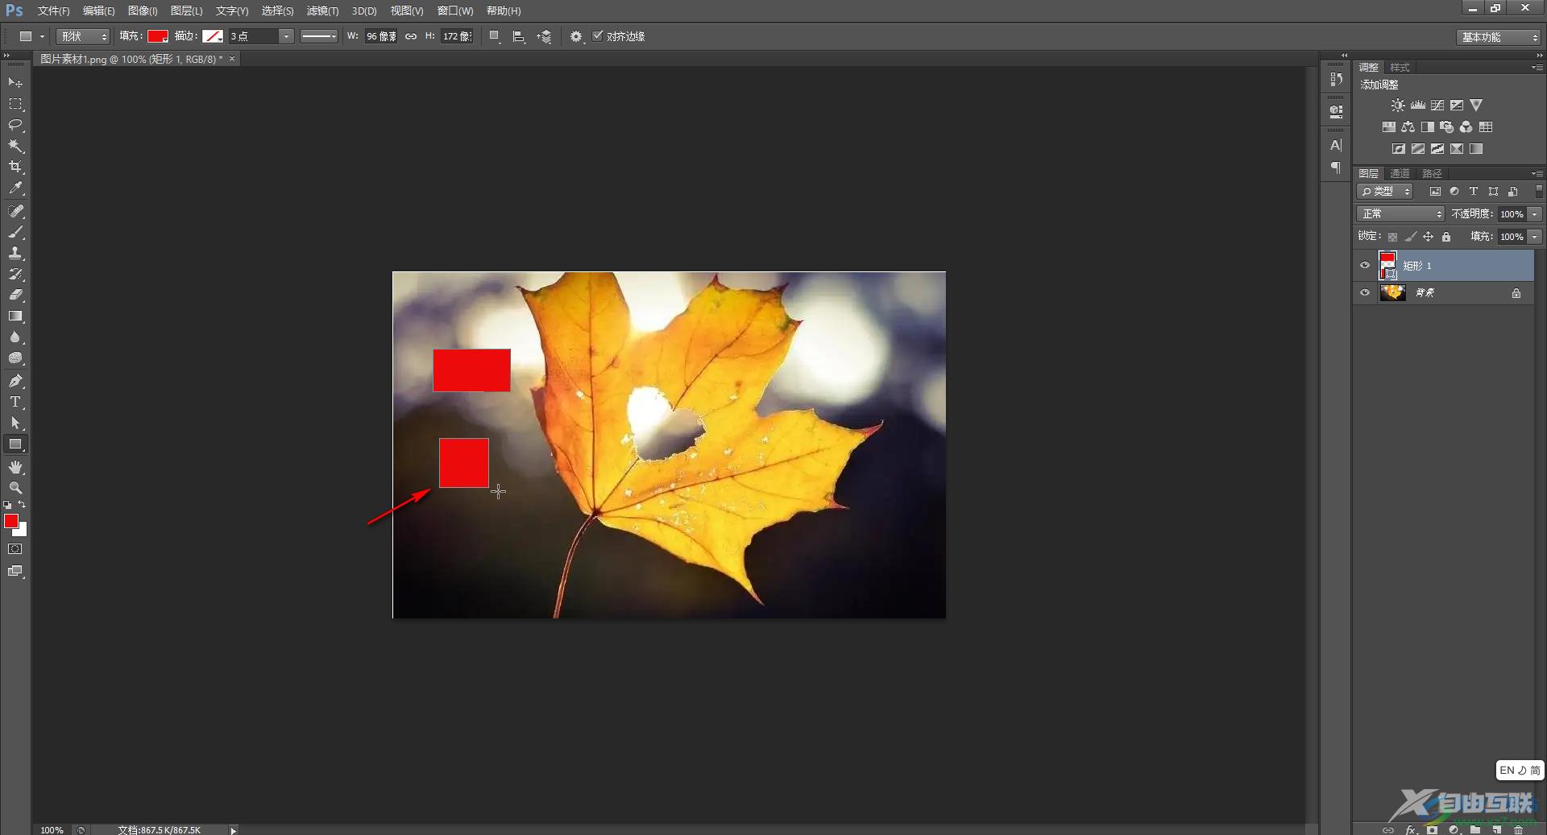This screenshot has width=1547, height=835.
Task: Select the Horizontal Type tool
Action: click(15, 402)
